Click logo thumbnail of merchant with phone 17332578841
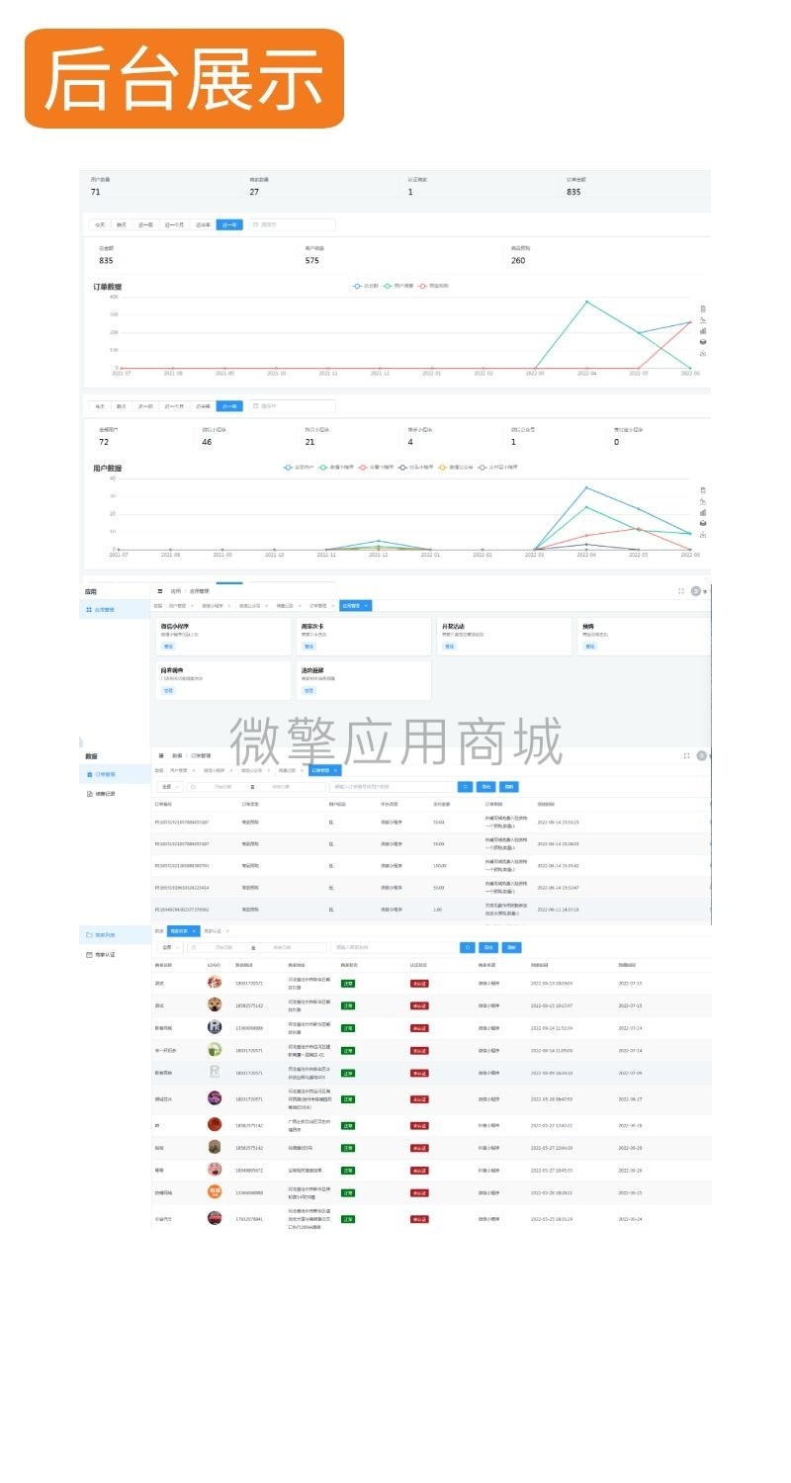The height and width of the screenshot is (1483, 791). pos(215,1218)
